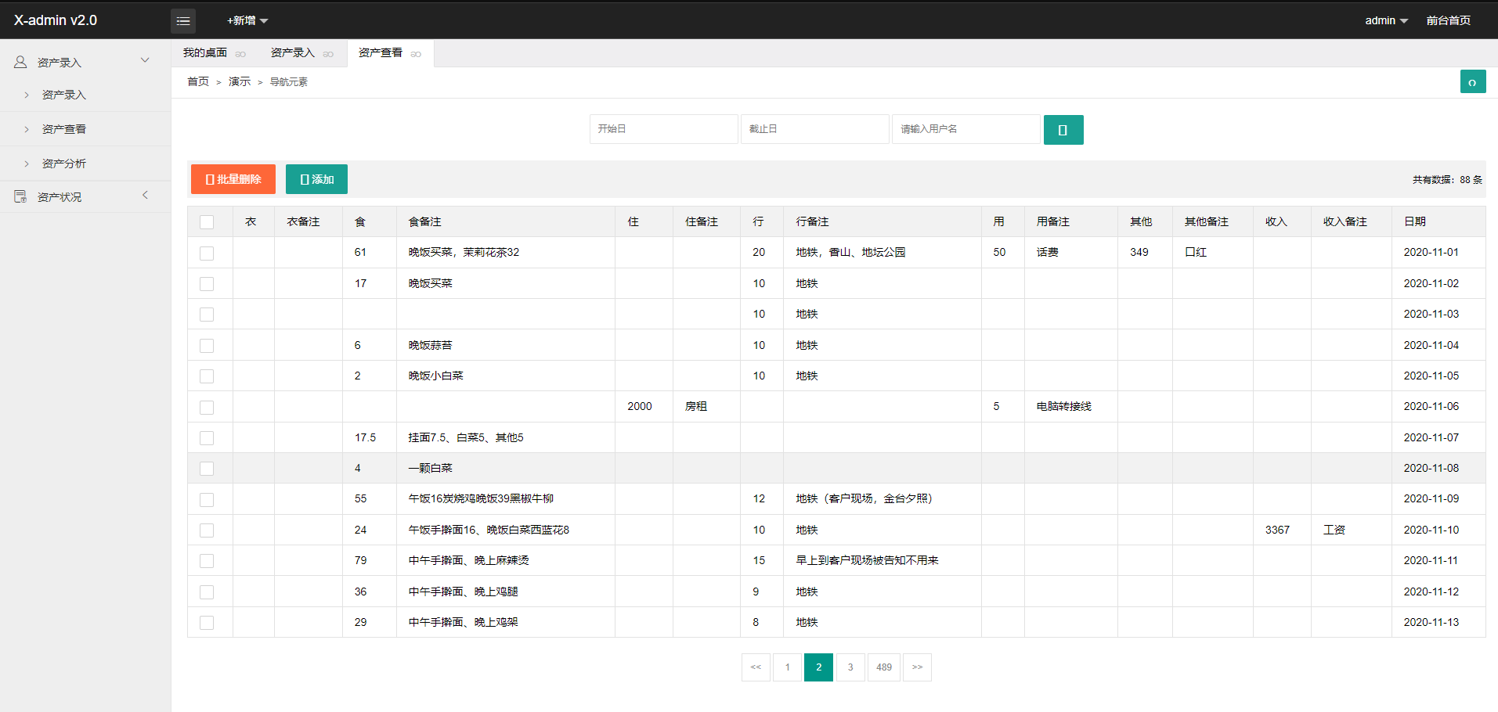Focus the 开始日 date field
The height and width of the screenshot is (712, 1498).
click(664, 129)
